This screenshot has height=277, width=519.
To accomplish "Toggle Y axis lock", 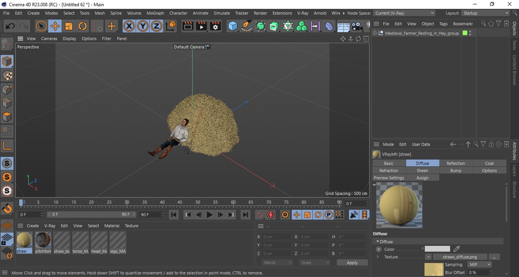I will tap(143, 26).
